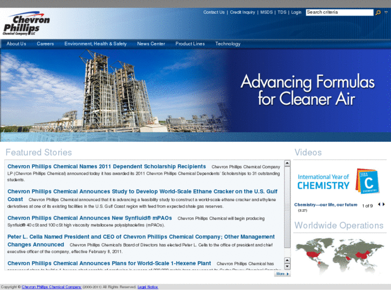Go to the next video arrow
Image resolution: width=391 pixels, height=293 pixels.
(384, 204)
